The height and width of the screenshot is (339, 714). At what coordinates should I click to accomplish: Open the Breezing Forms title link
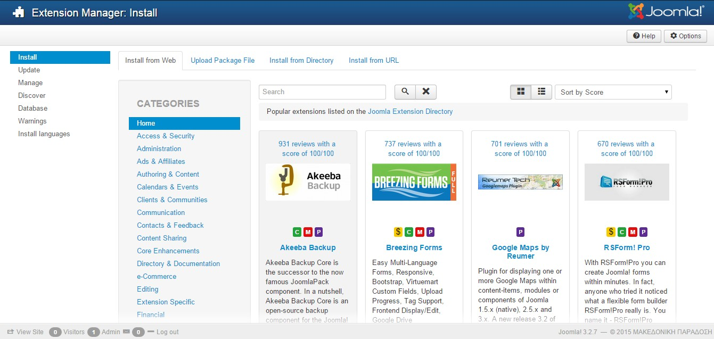[x=414, y=247]
